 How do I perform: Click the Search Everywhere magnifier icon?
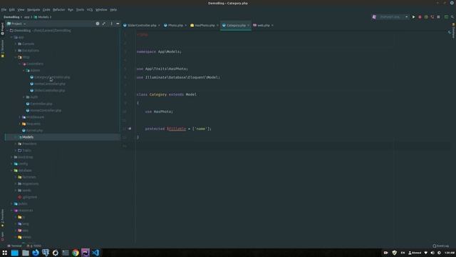click(452, 17)
